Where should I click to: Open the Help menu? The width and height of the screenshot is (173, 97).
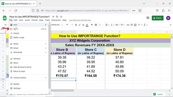click(x=64, y=20)
